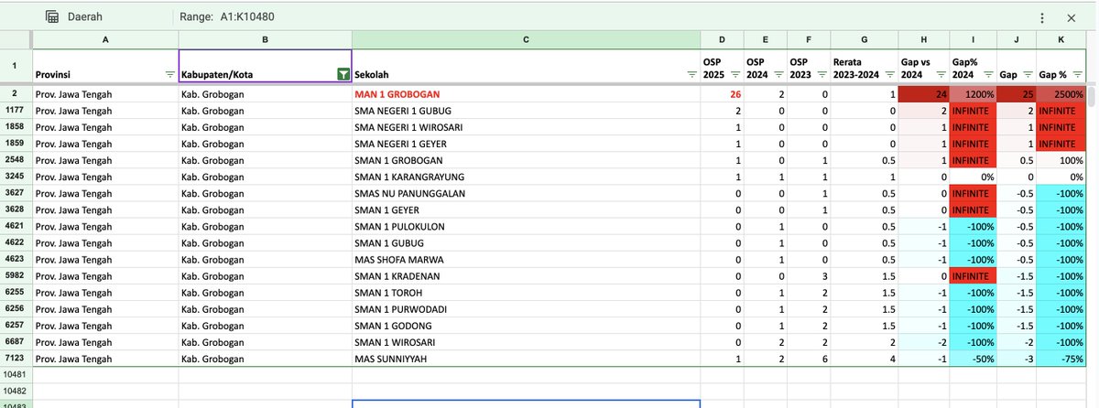This screenshot has height=408, width=1099.
Task: Click the range A1:K10480 field
Action: [x=248, y=16]
